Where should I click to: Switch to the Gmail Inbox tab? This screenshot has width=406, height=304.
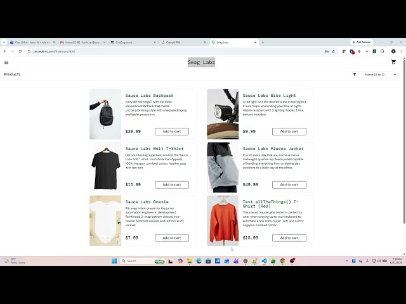pos(83,42)
